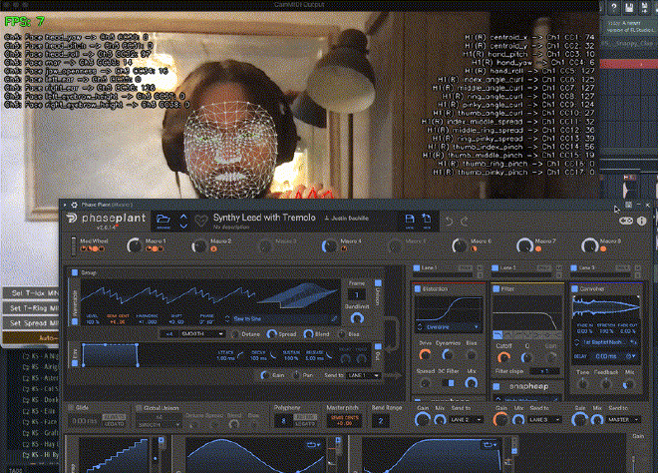Toggle the Lane 1 enable square
Image resolution: width=658 pixels, height=473 pixels.
(x=417, y=267)
